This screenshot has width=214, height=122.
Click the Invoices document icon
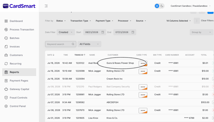click(6, 47)
